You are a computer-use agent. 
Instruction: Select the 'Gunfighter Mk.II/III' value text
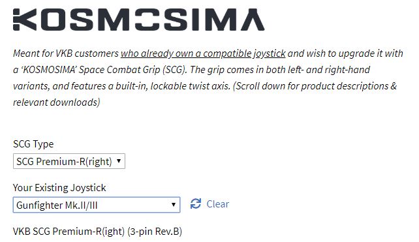pos(57,205)
